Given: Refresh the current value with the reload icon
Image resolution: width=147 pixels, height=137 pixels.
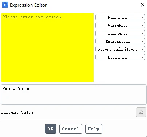Looking at the screenshot, I should pos(141,112).
